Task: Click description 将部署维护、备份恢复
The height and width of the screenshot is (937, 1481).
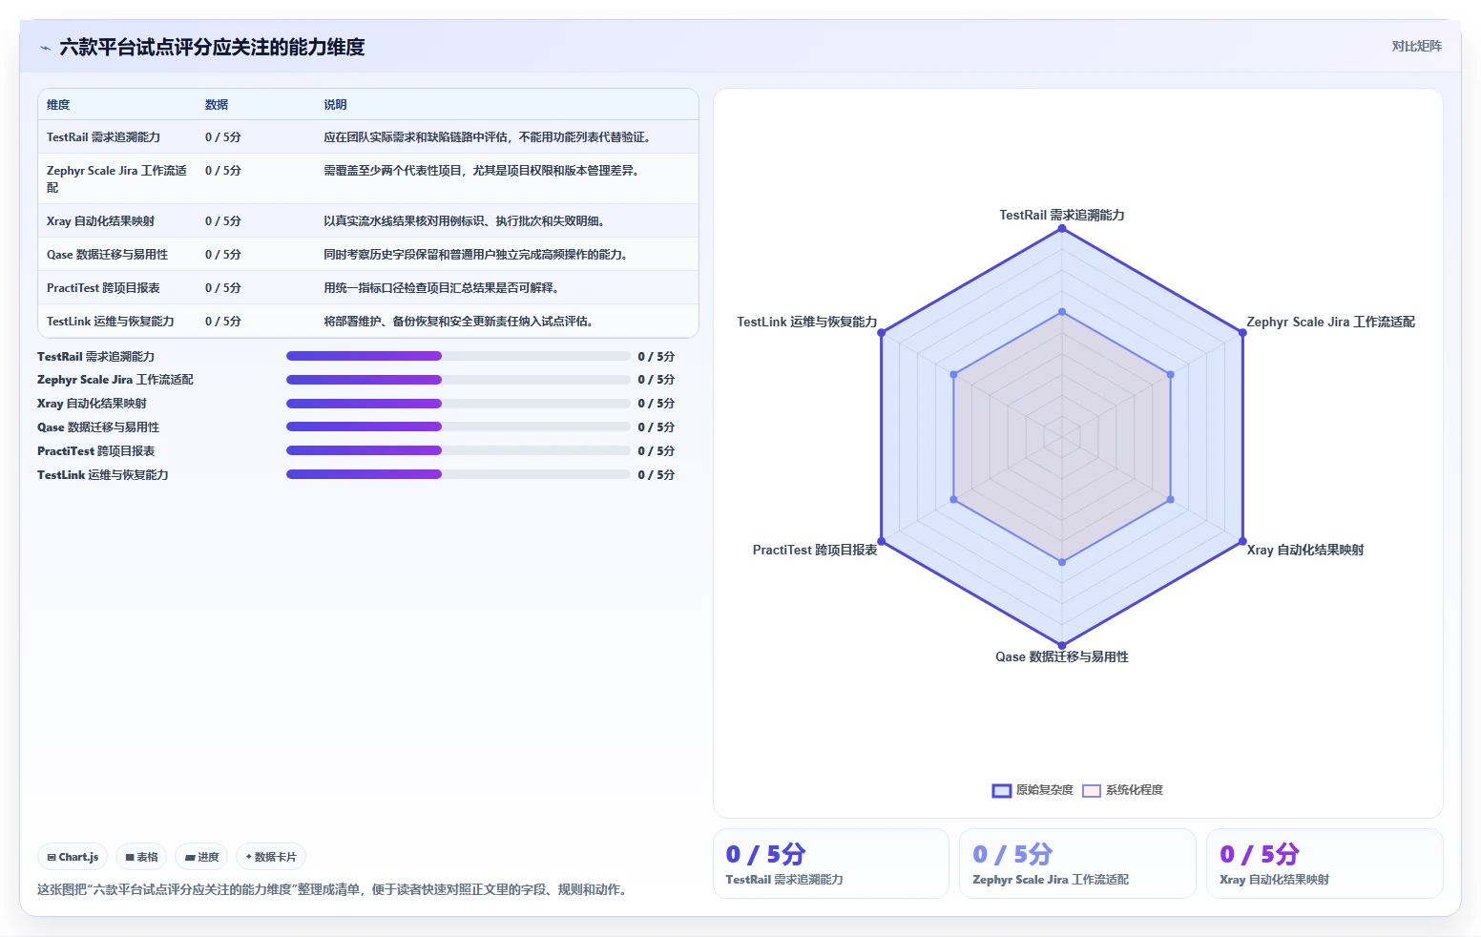Action: coord(458,322)
